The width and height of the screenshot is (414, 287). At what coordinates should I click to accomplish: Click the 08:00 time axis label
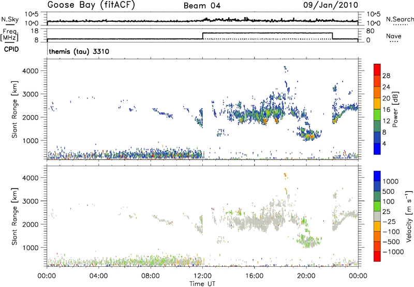coord(151,276)
